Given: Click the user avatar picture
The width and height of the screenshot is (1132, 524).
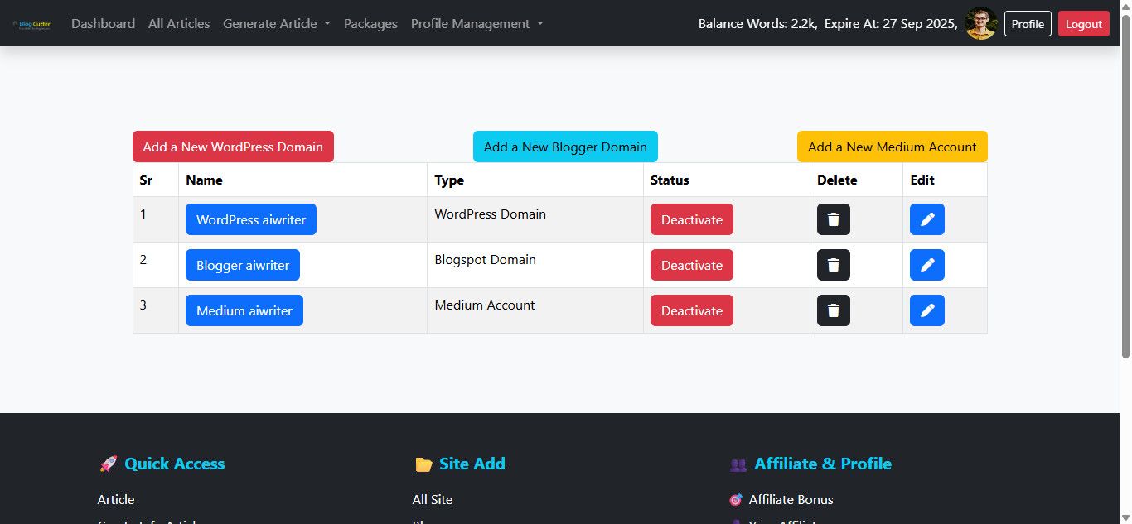Looking at the screenshot, I should click(980, 24).
